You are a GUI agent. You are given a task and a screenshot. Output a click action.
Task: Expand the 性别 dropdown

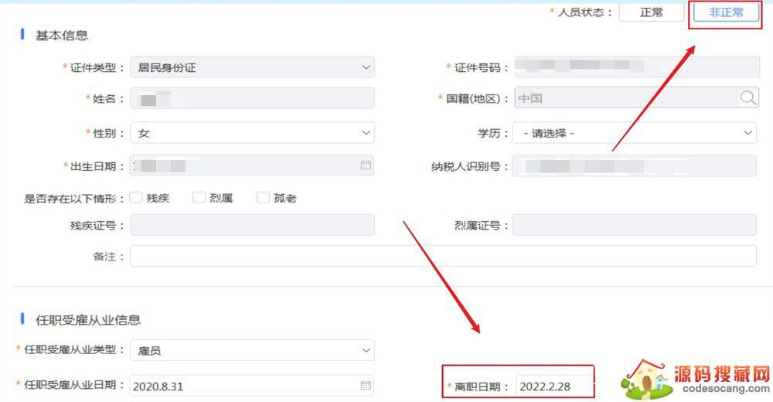[252, 133]
